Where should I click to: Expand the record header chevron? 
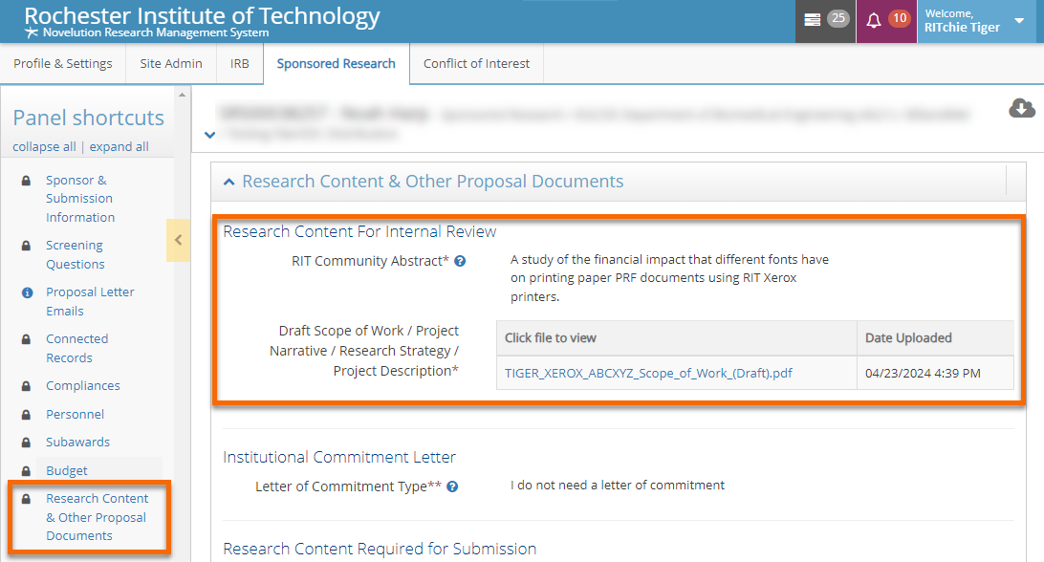tap(210, 135)
